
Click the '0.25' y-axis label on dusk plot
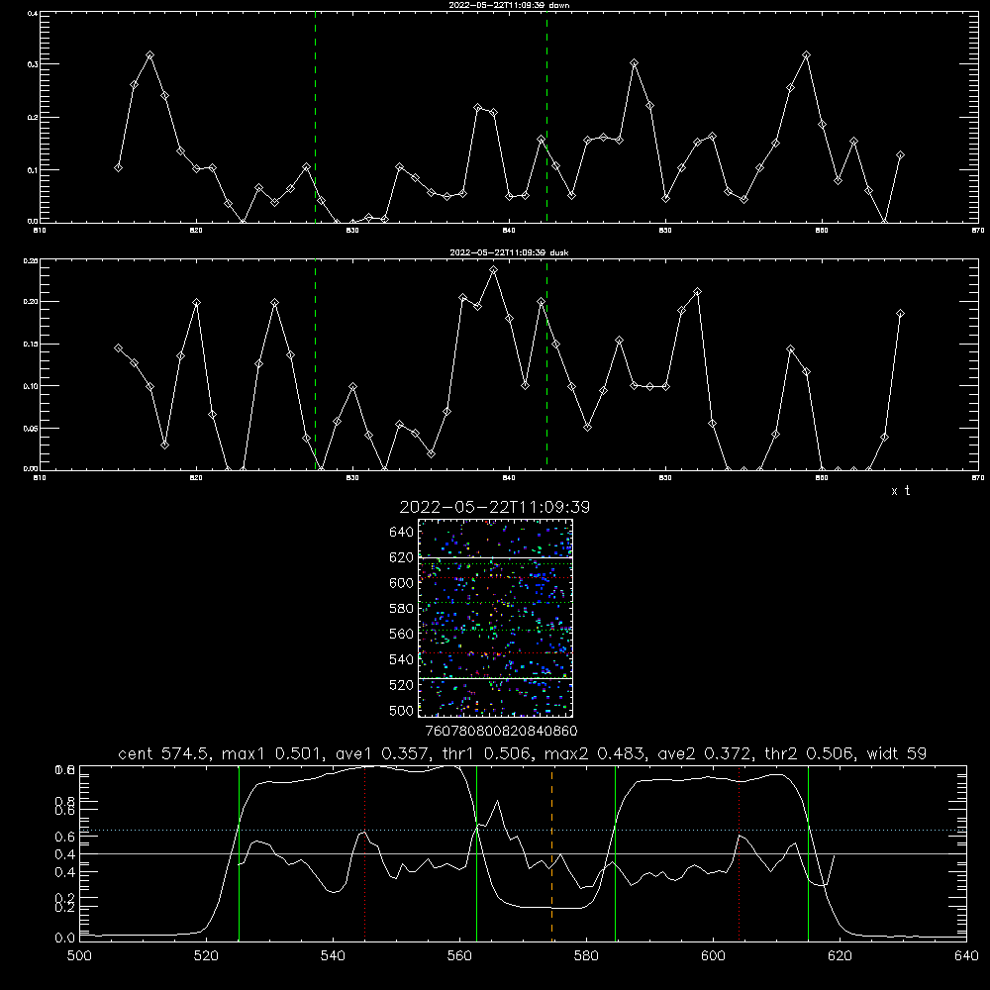click(x=31, y=260)
